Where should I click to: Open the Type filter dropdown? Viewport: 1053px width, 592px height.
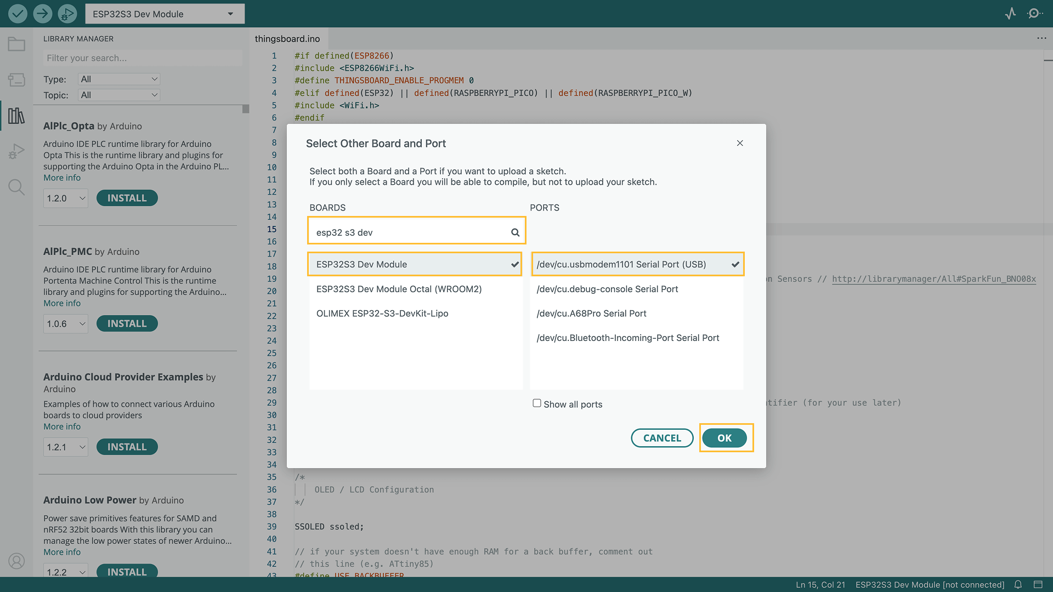tap(118, 79)
